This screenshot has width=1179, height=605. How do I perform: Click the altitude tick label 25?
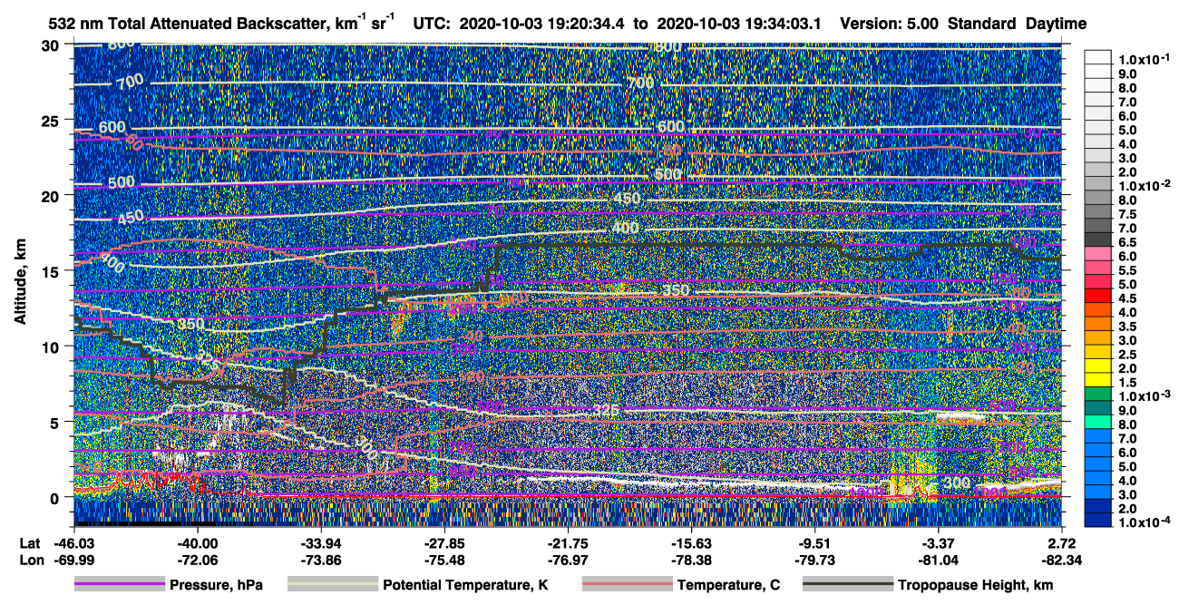[52, 121]
